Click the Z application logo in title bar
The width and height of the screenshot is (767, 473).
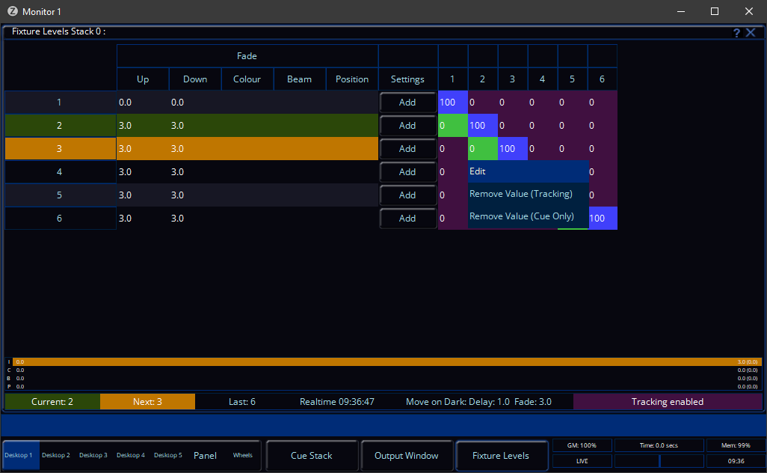pyautogui.click(x=12, y=12)
